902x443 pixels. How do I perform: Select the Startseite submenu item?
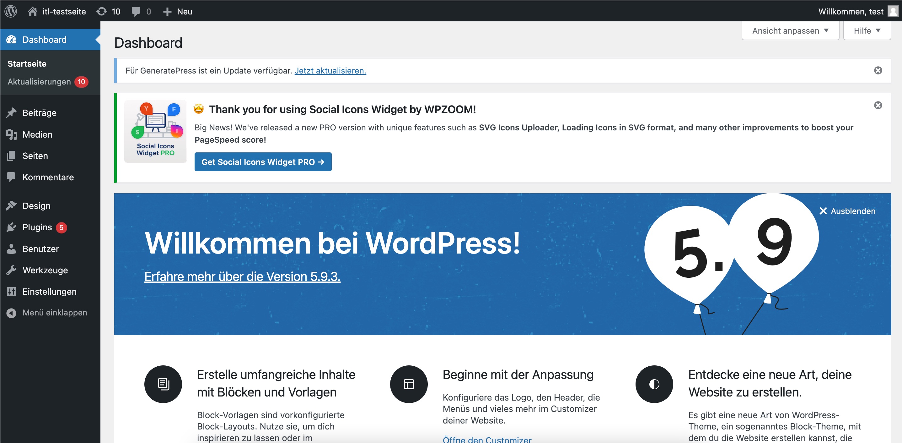(x=27, y=64)
